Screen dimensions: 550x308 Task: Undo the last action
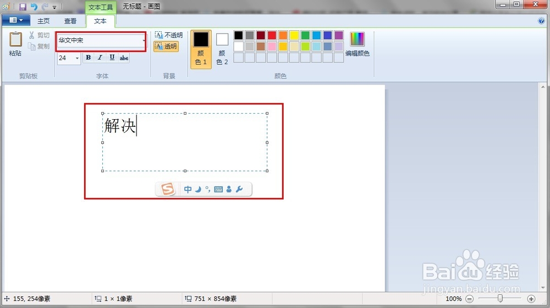pos(34,7)
